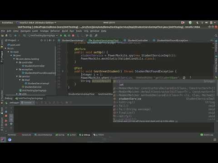The width and height of the screenshot is (218, 163).
Task: Click the Activities button in top bar
Action: (7, 23)
